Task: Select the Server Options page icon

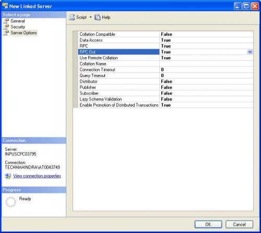Action: (6, 33)
